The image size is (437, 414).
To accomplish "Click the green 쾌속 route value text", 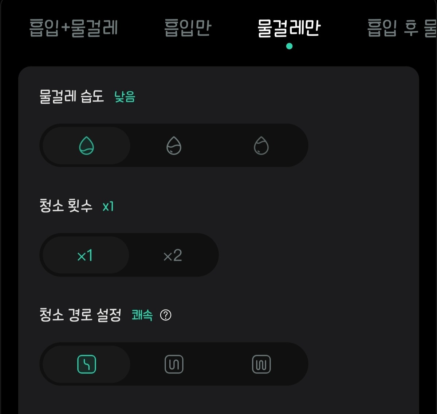I will [142, 315].
